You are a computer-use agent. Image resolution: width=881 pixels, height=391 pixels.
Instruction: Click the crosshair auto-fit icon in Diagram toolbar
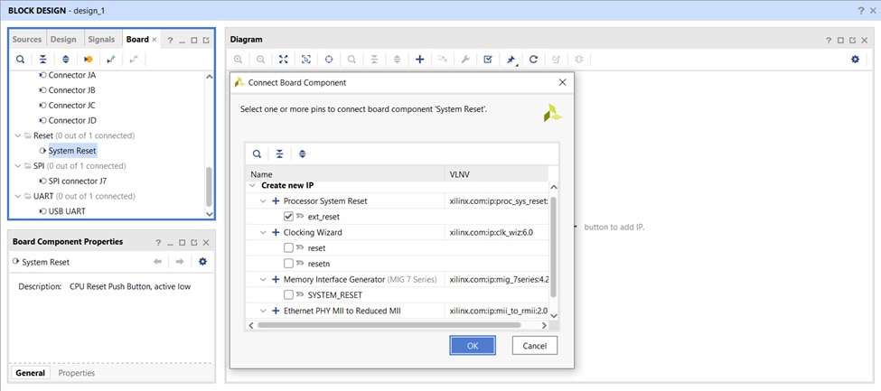click(329, 59)
